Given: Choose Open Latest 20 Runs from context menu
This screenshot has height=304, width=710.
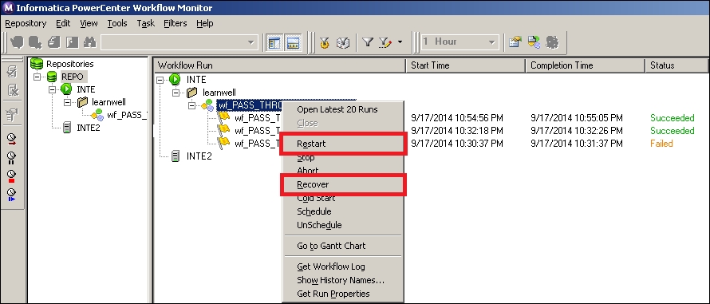Looking at the screenshot, I should click(x=343, y=109).
